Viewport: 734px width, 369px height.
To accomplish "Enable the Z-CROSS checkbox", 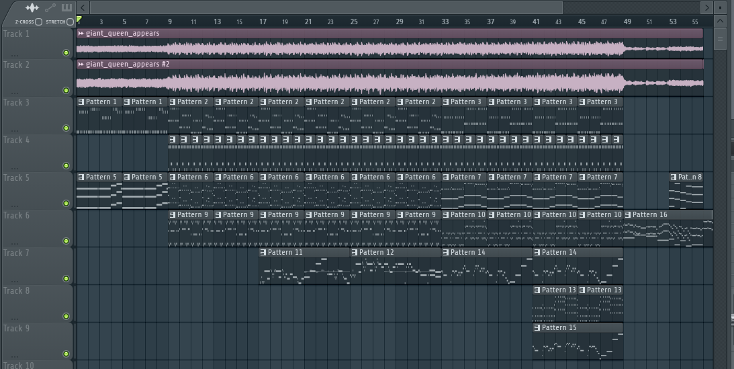I will [x=39, y=22].
